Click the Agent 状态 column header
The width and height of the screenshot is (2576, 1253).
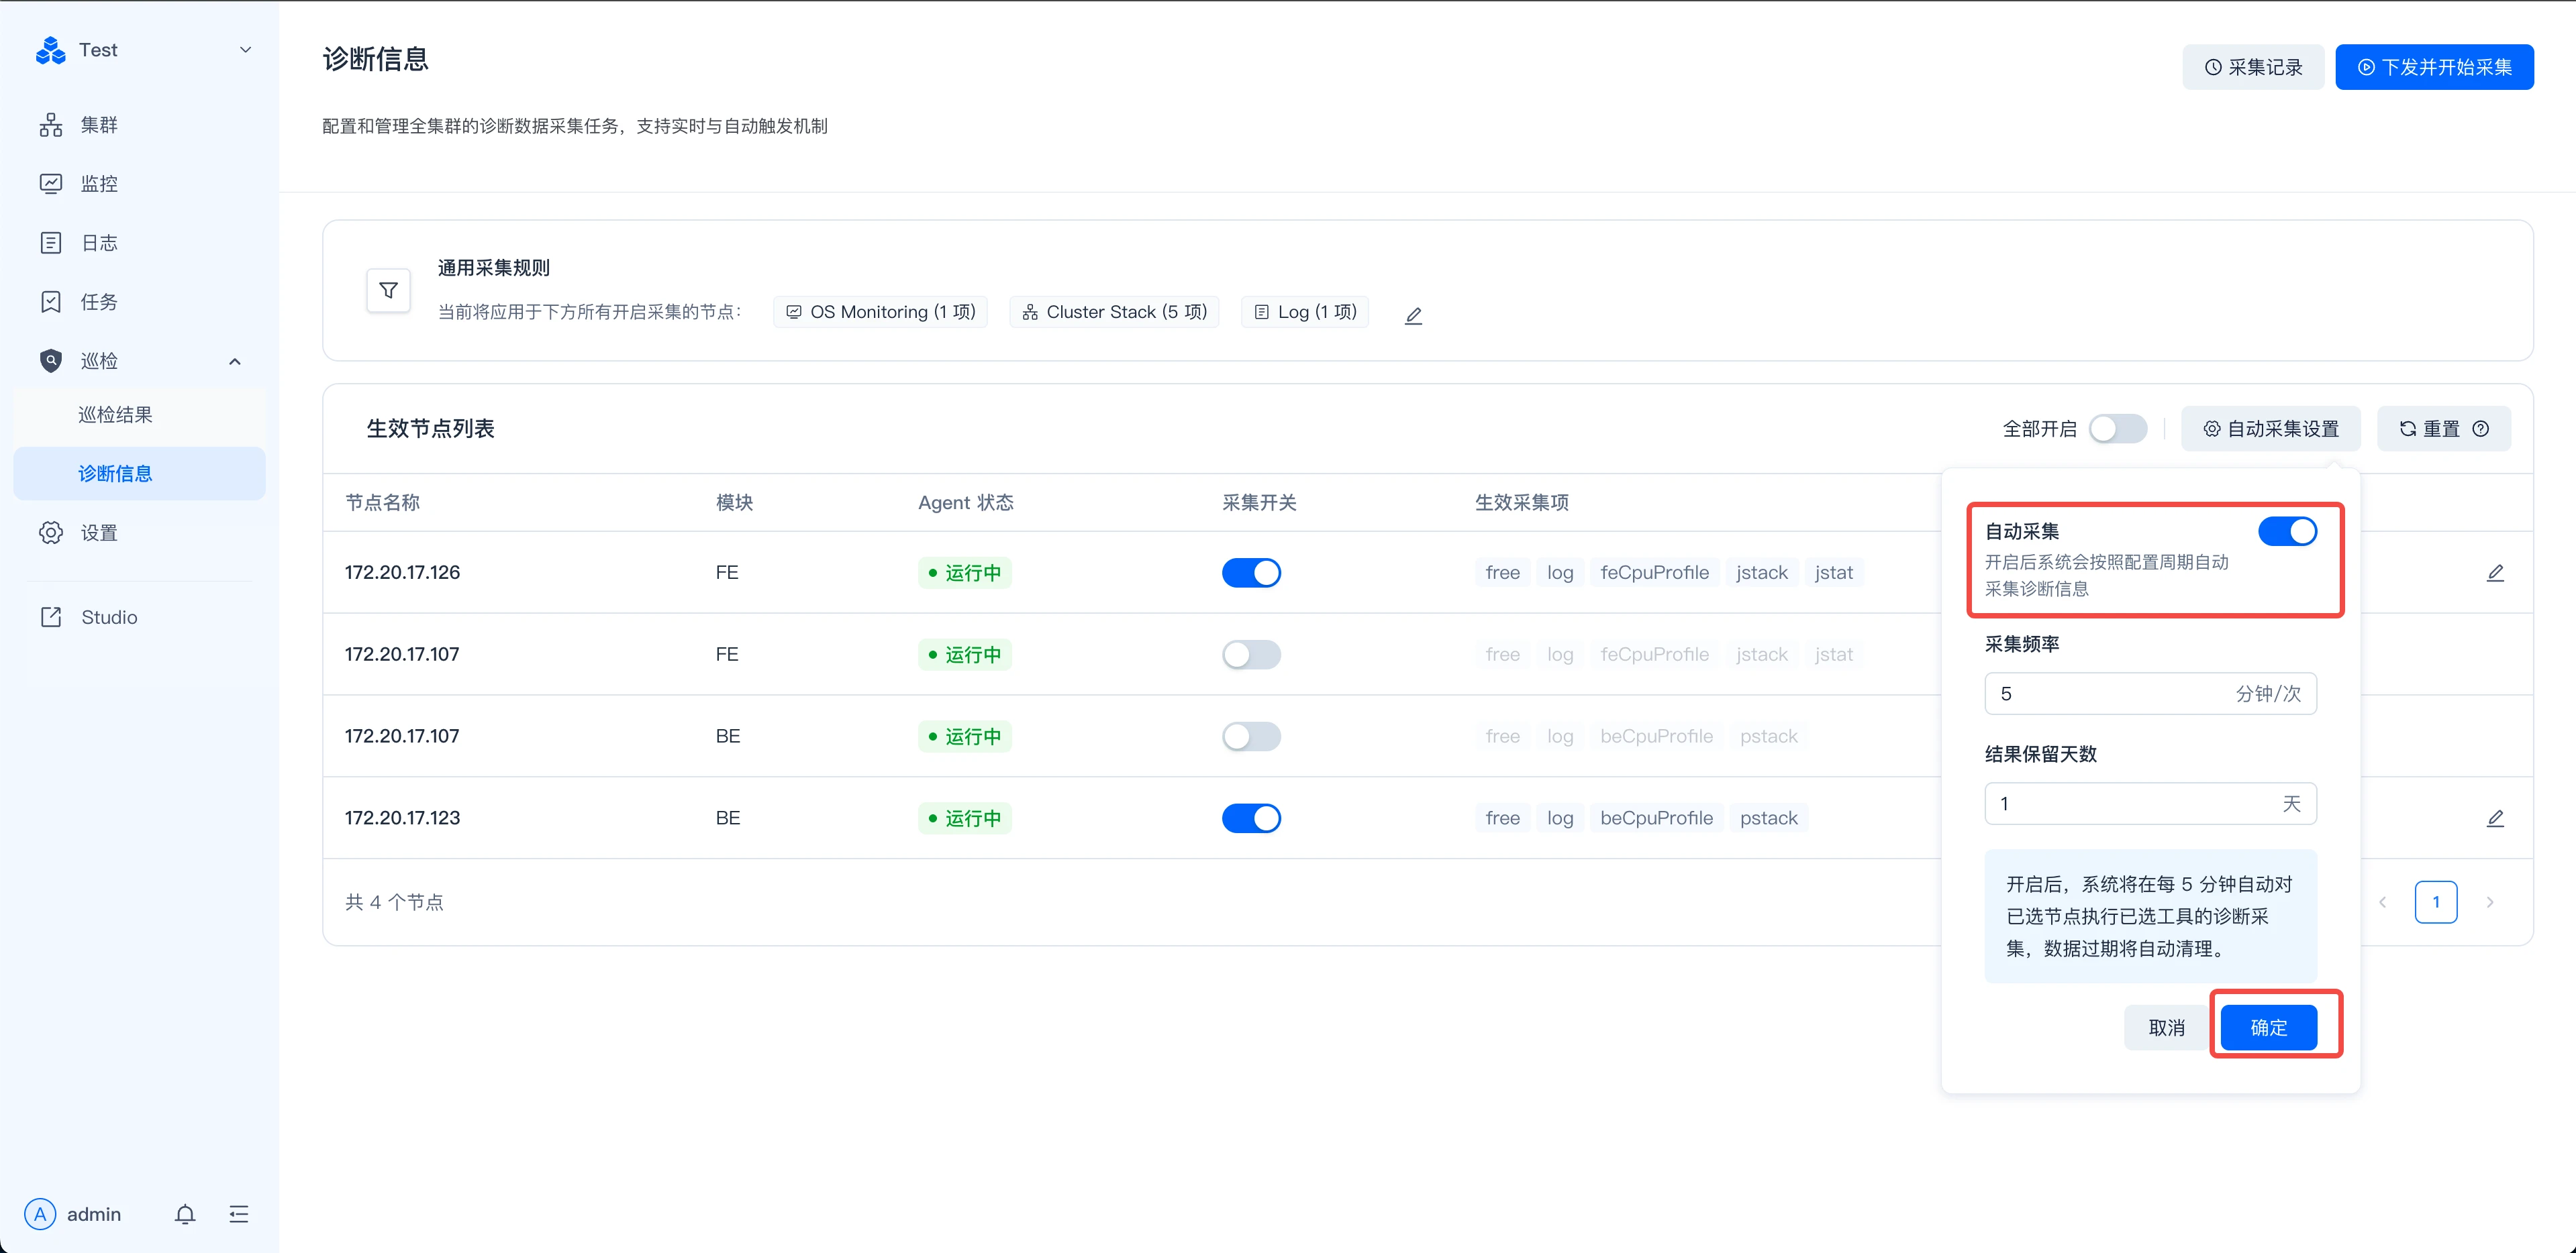click(x=966, y=502)
